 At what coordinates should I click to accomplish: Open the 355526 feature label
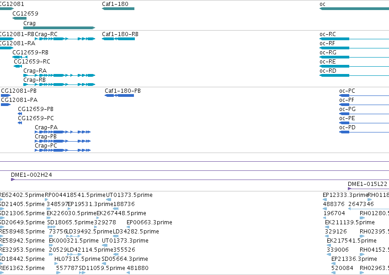[x=124, y=250]
